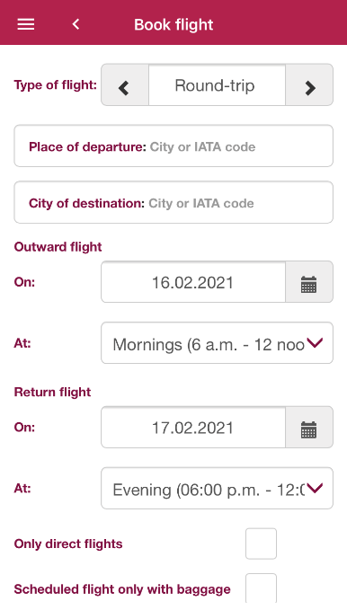Expand the outward flight Mornings time dropdown
Viewport: 347px width, 610px height.
point(217,343)
